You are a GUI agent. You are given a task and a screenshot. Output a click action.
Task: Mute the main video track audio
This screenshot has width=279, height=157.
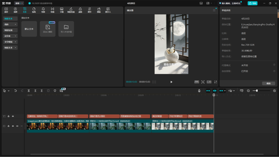(x=17, y=126)
